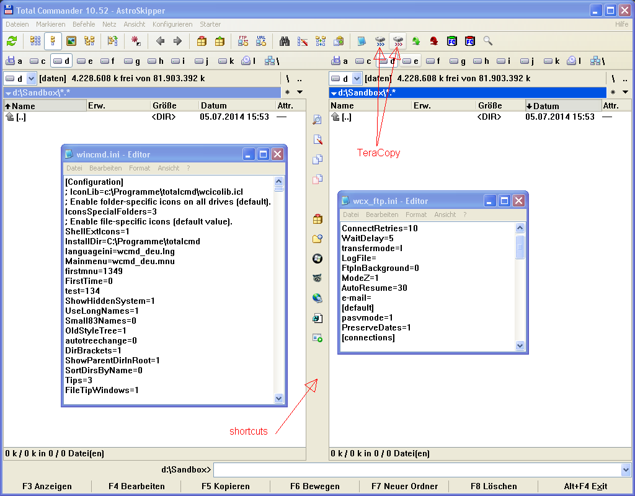Click the F5 Kopieren button
The image size is (635, 496).
[226, 486]
